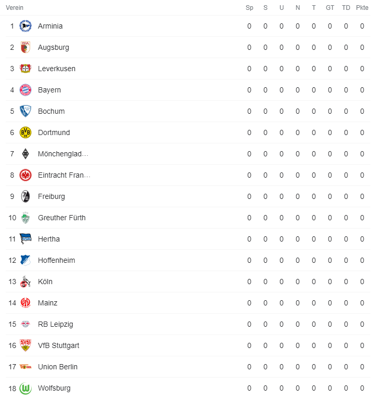This screenshot has height=401, width=375.
Task: Click the Pkte points column header
Action: tap(362, 8)
